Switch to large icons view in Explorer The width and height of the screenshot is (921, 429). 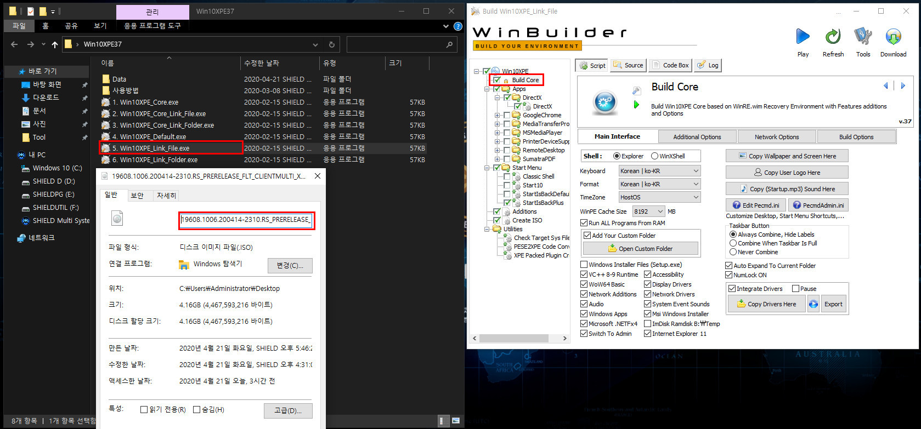click(456, 421)
